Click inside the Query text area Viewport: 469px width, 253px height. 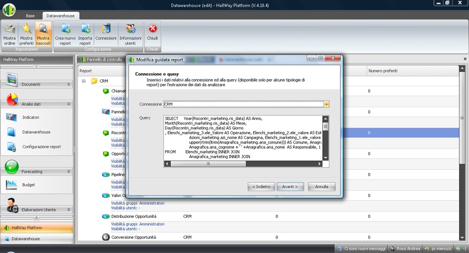(x=243, y=138)
